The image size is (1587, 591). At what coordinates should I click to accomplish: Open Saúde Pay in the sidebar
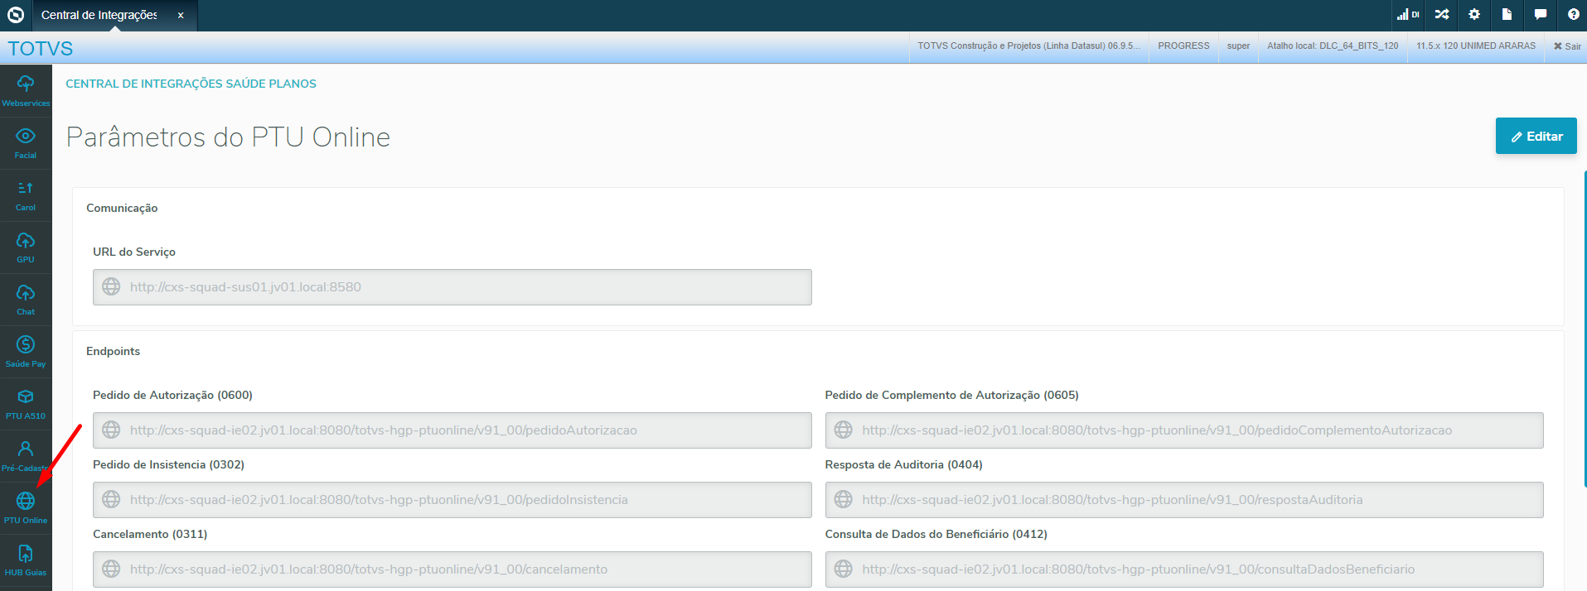point(26,352)
